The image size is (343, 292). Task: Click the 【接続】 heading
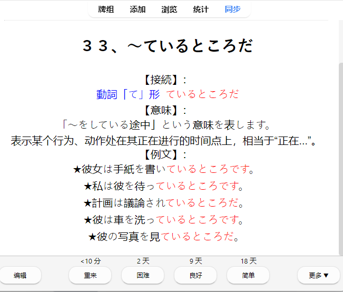165,80
